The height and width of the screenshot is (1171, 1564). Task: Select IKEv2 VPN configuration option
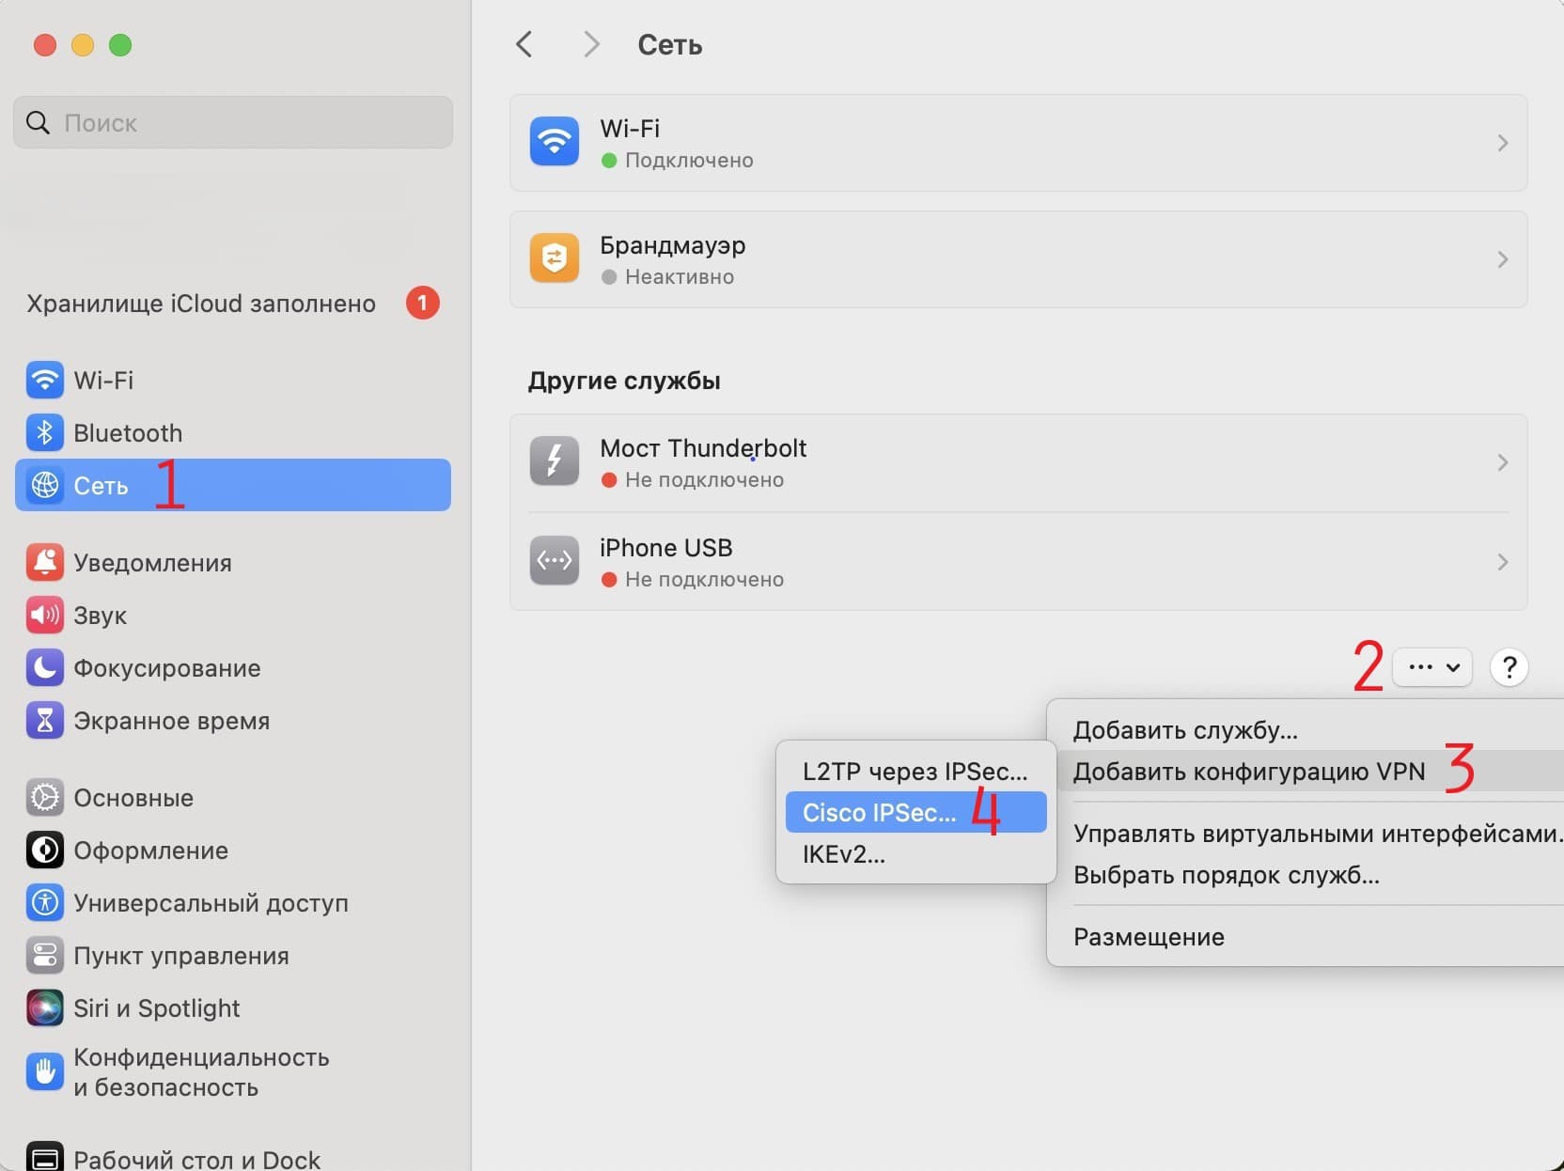[x=844, y=854]
